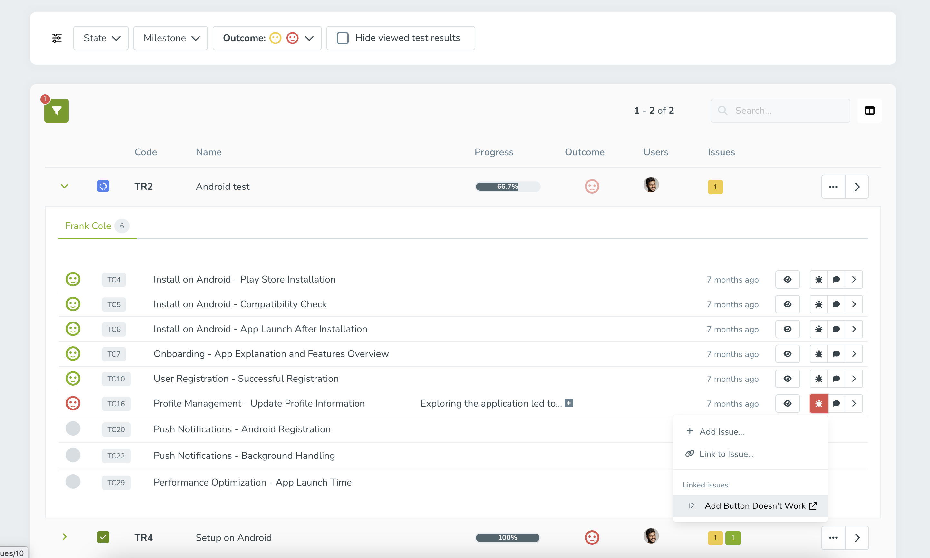
Task: Click the bug icon on TC7 row
Action: pos(819,353)
